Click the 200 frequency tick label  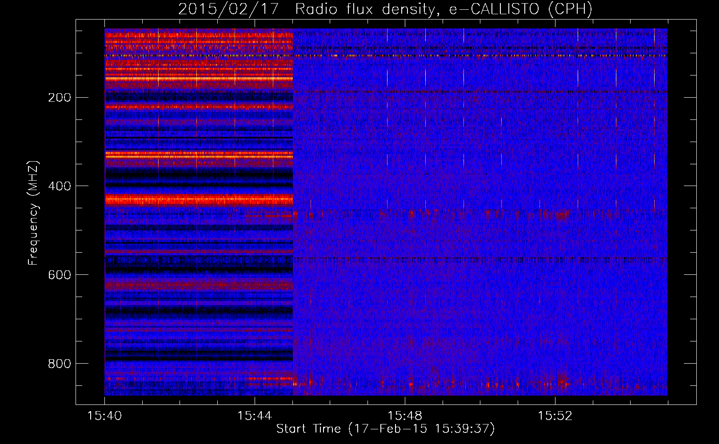tap(60, 97)
